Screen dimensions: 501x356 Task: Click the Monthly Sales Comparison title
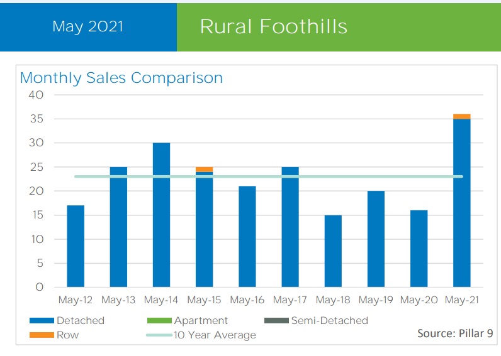coord(121,78)
